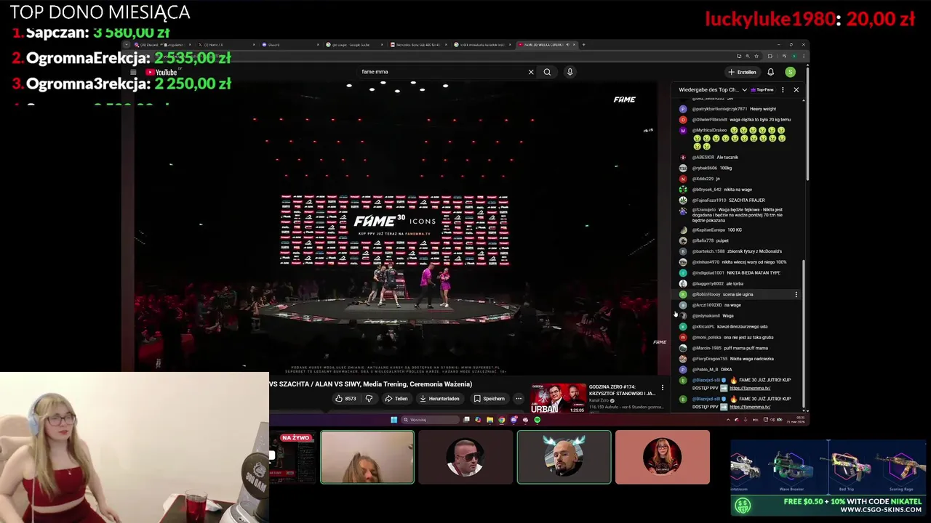The width and height of the screenshot is (931, 523).
Task: Click Pablo_M_B's ORKA message
Action: (x=726, y=369)
